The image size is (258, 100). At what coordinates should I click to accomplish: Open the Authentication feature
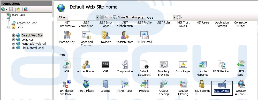click(x=86, y=65)
